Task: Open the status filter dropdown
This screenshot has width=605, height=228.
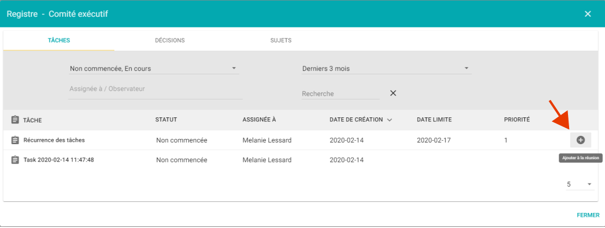Action: (154, 68)
